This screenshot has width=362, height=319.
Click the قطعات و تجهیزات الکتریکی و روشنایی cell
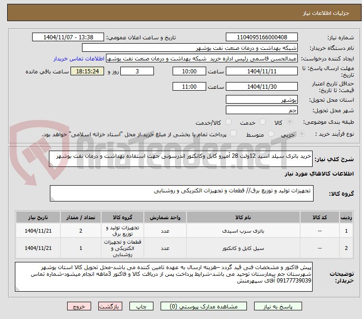(x=122, y=248)
